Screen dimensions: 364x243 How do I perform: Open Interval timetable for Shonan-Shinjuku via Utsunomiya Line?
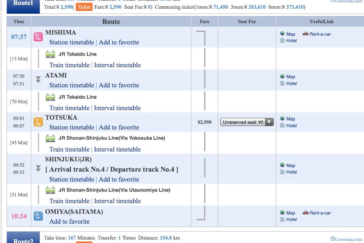[x=117, y=201]
